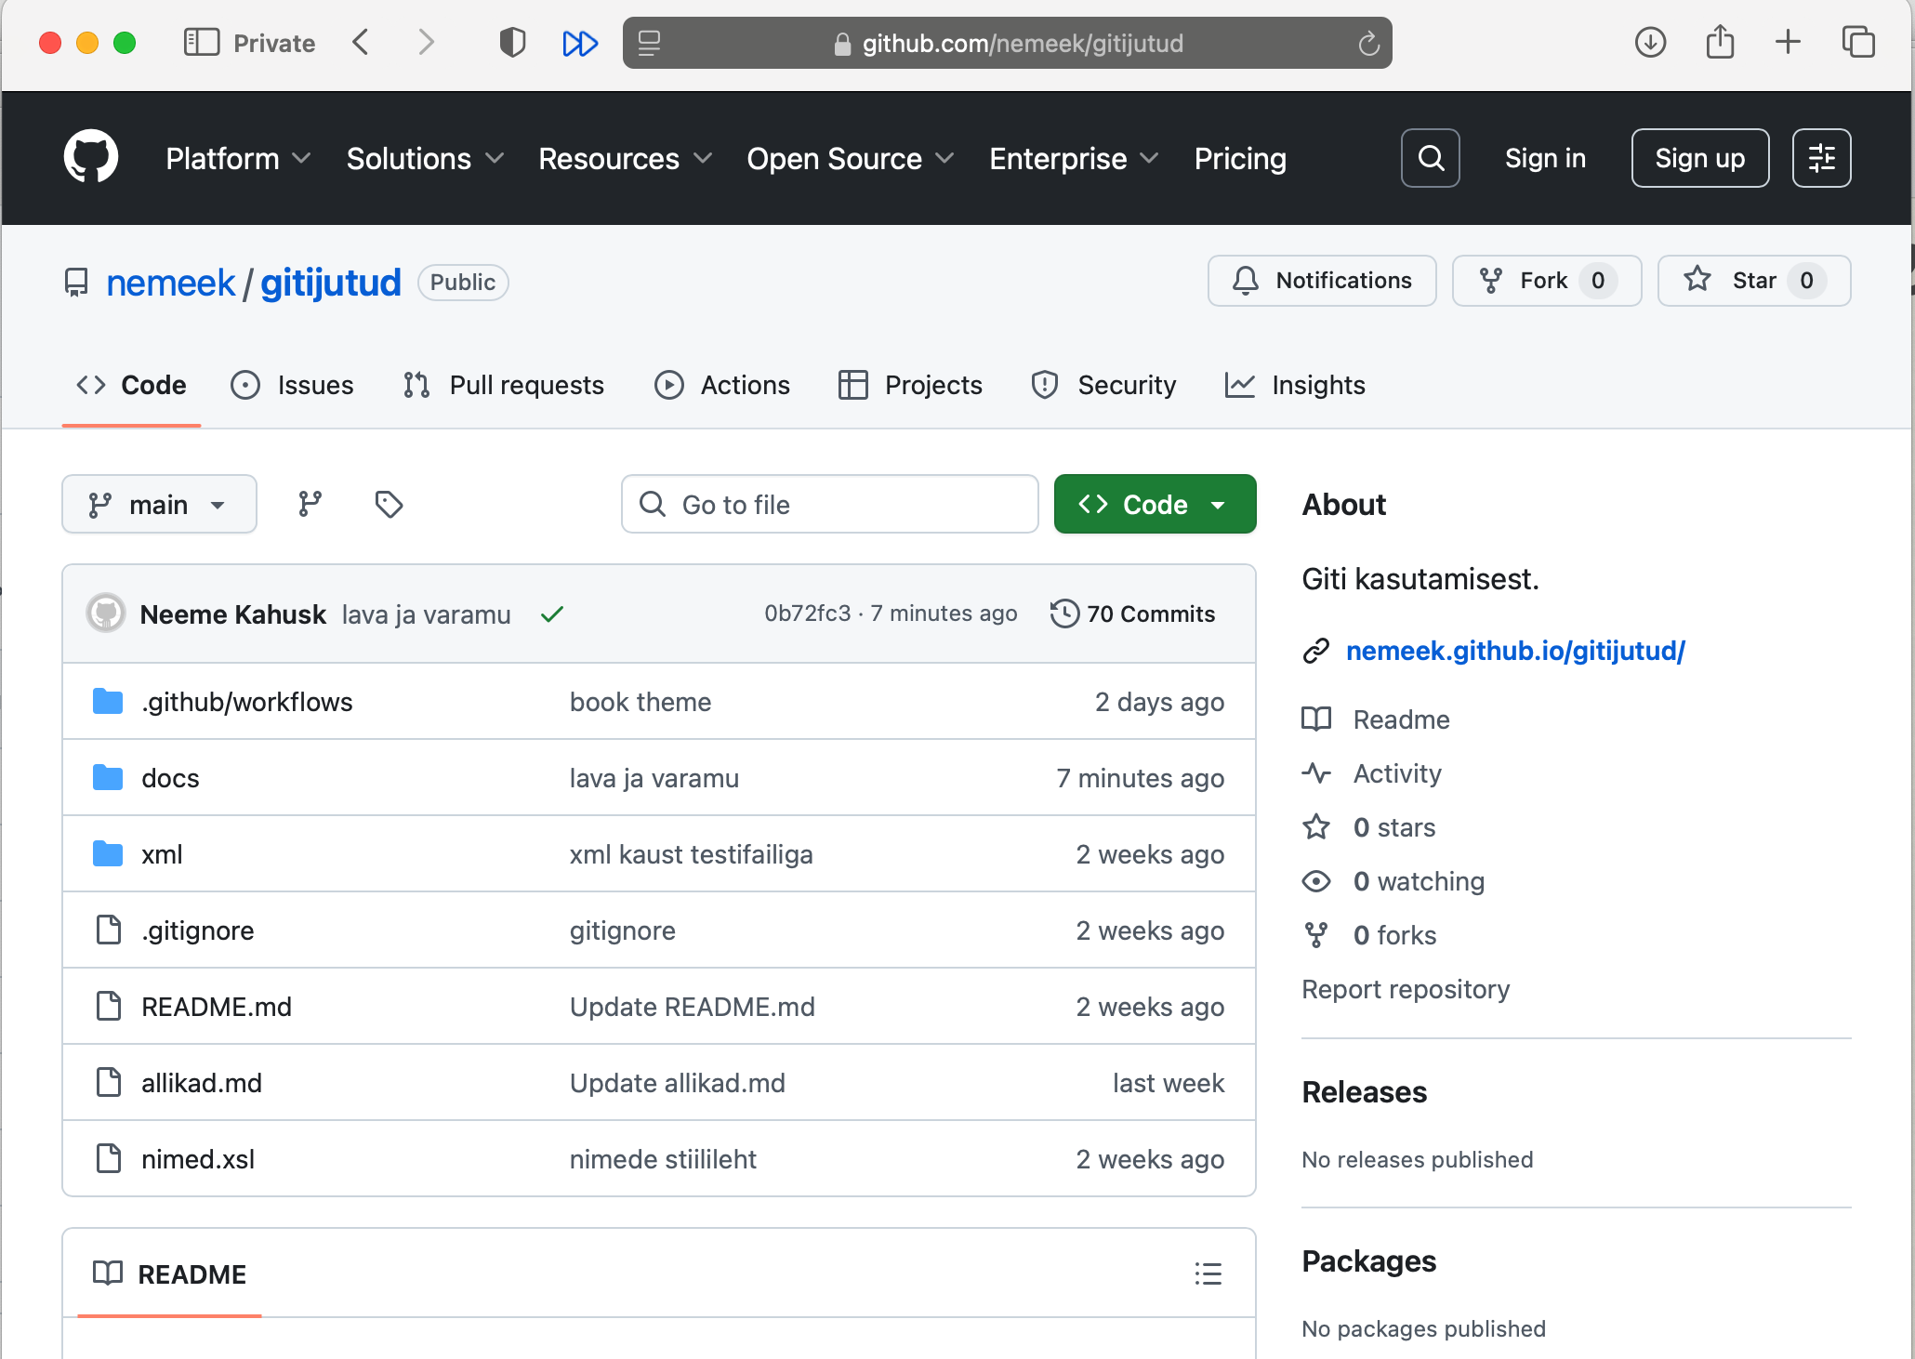
Task: Expand the green Code dropdown
Action: [1155, 504]
